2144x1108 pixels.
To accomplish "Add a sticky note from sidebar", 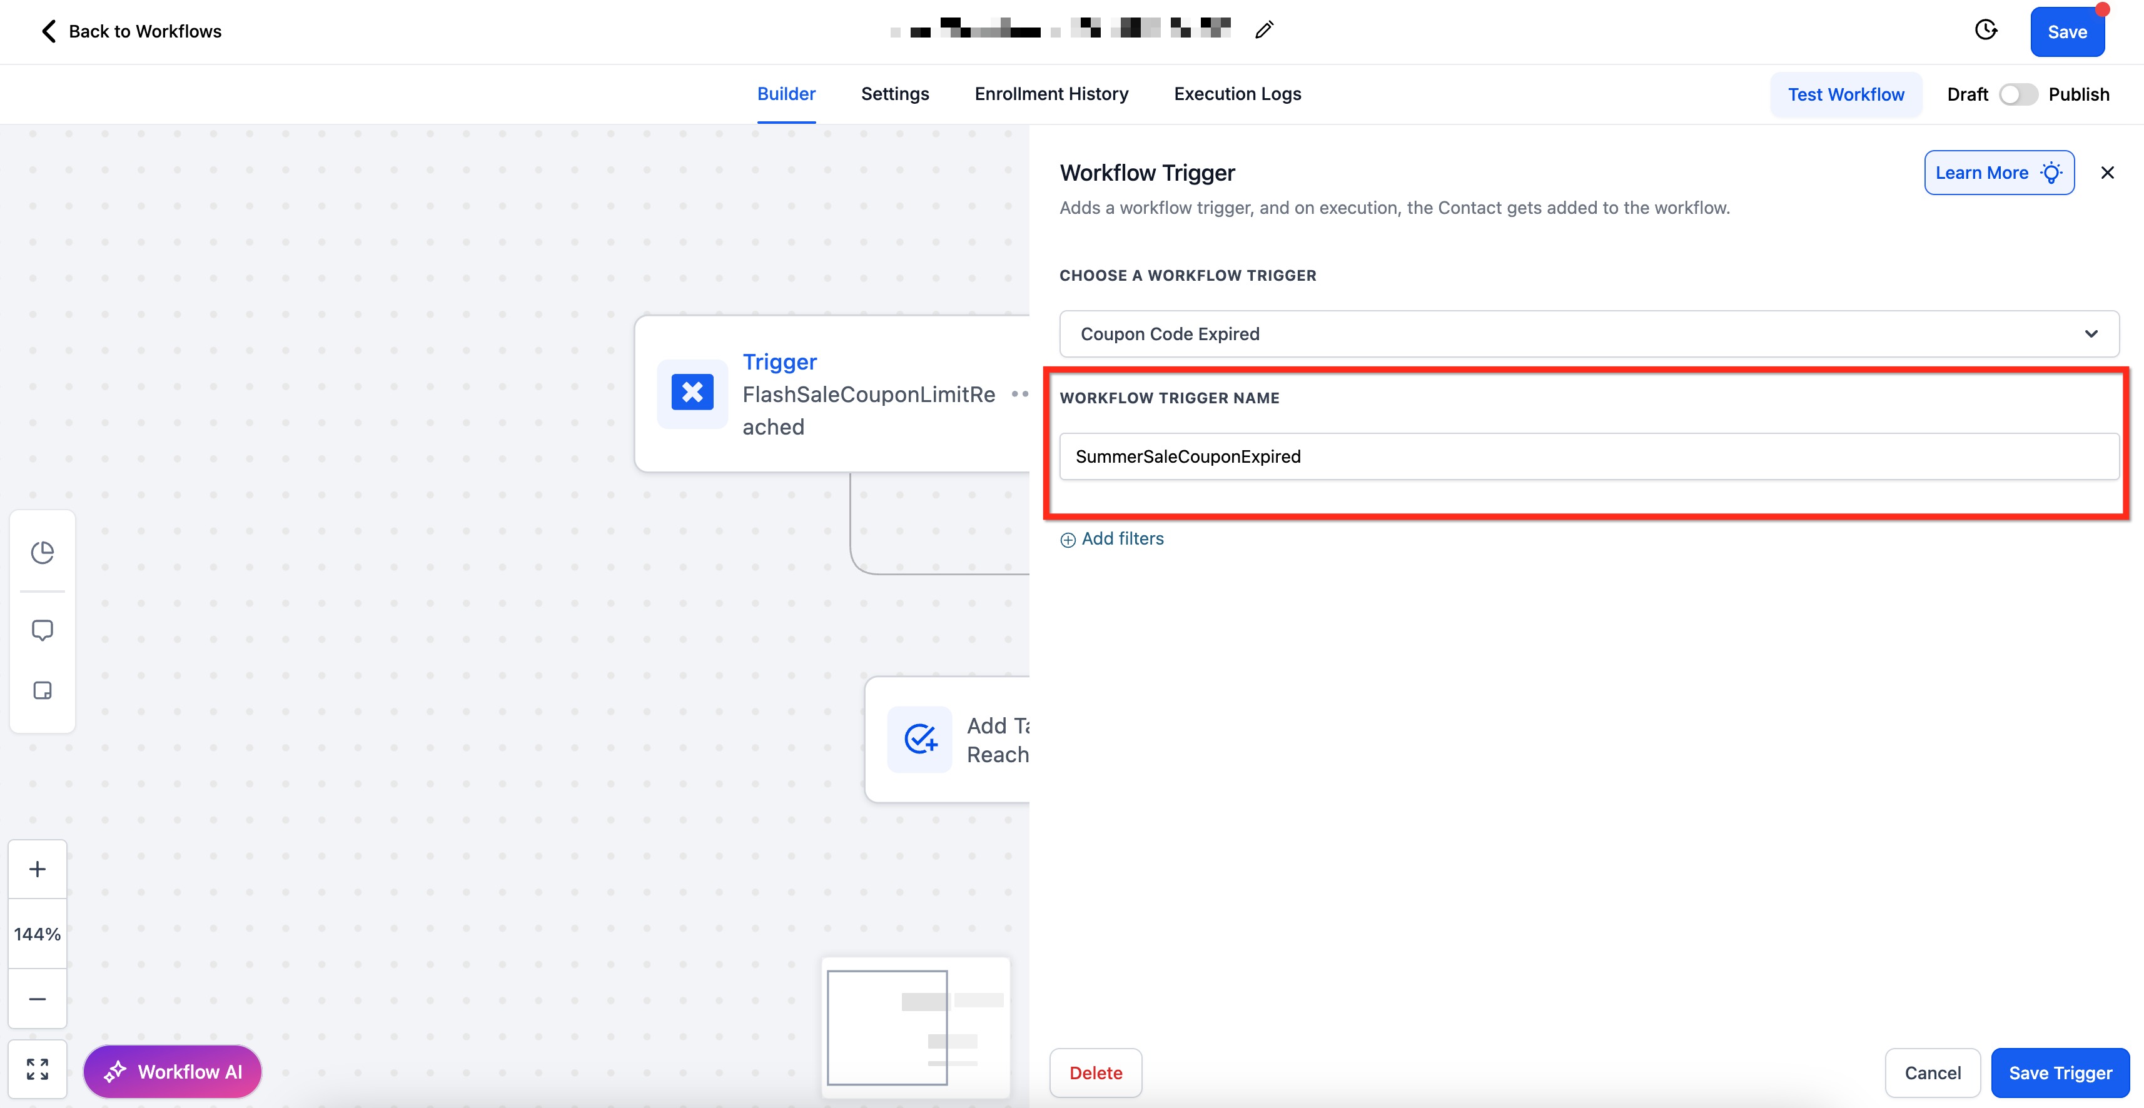I will pyautogui.click(x=43, y=690).
